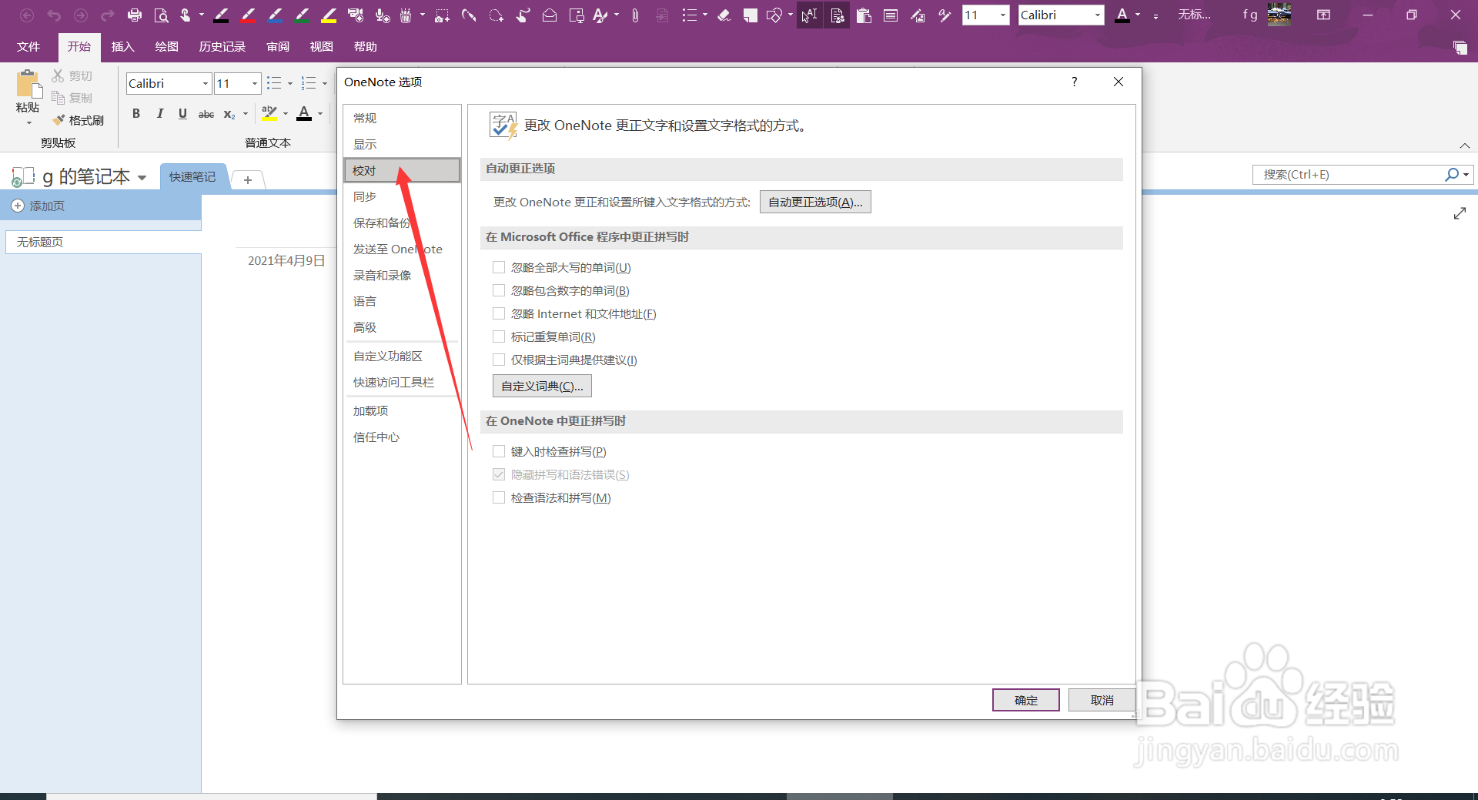Switch to the 历史记录 ribbon tab
1478x800 pixels.
pos(222,47)
